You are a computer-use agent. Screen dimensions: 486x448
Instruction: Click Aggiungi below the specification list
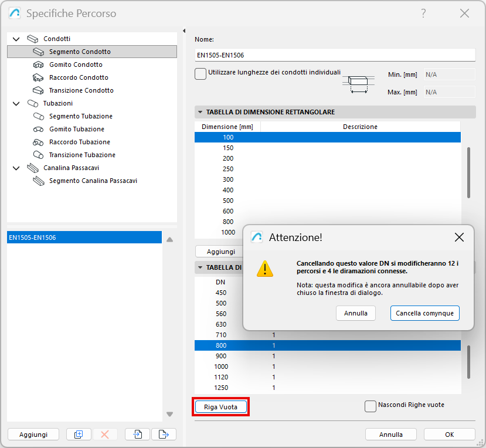pyautogui.click(x=33, y=435)
